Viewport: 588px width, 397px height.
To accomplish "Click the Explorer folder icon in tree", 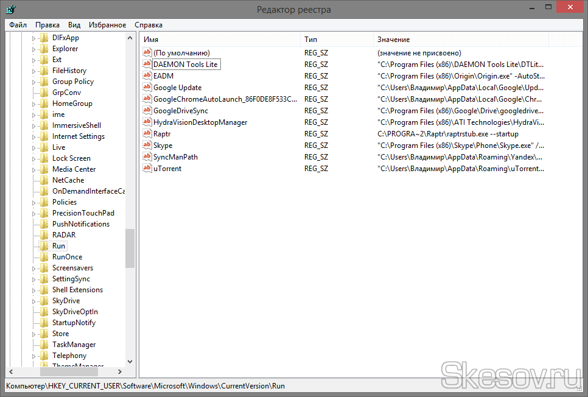I will [x=44, y=49].
